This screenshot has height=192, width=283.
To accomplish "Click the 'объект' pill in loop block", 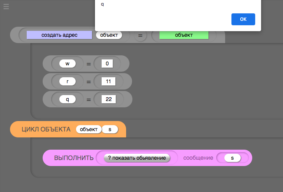I will pos(89,129).
